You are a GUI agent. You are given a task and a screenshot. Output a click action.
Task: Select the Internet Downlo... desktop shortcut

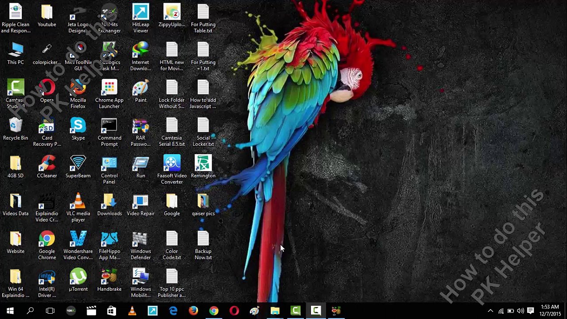pyautogui.click(x=140, y=57)
